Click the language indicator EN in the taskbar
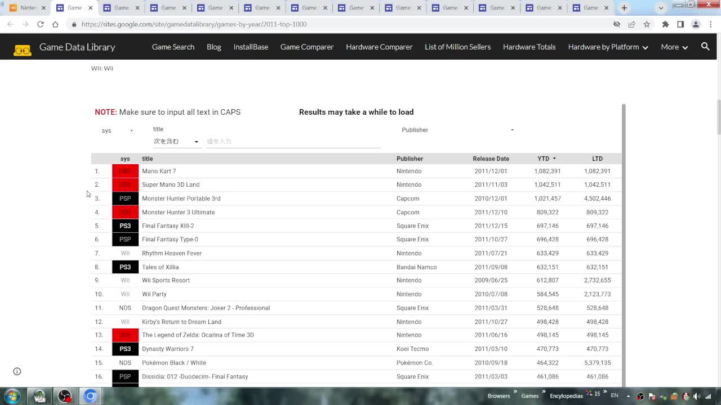The image size is (721, 405). (615, 395)
